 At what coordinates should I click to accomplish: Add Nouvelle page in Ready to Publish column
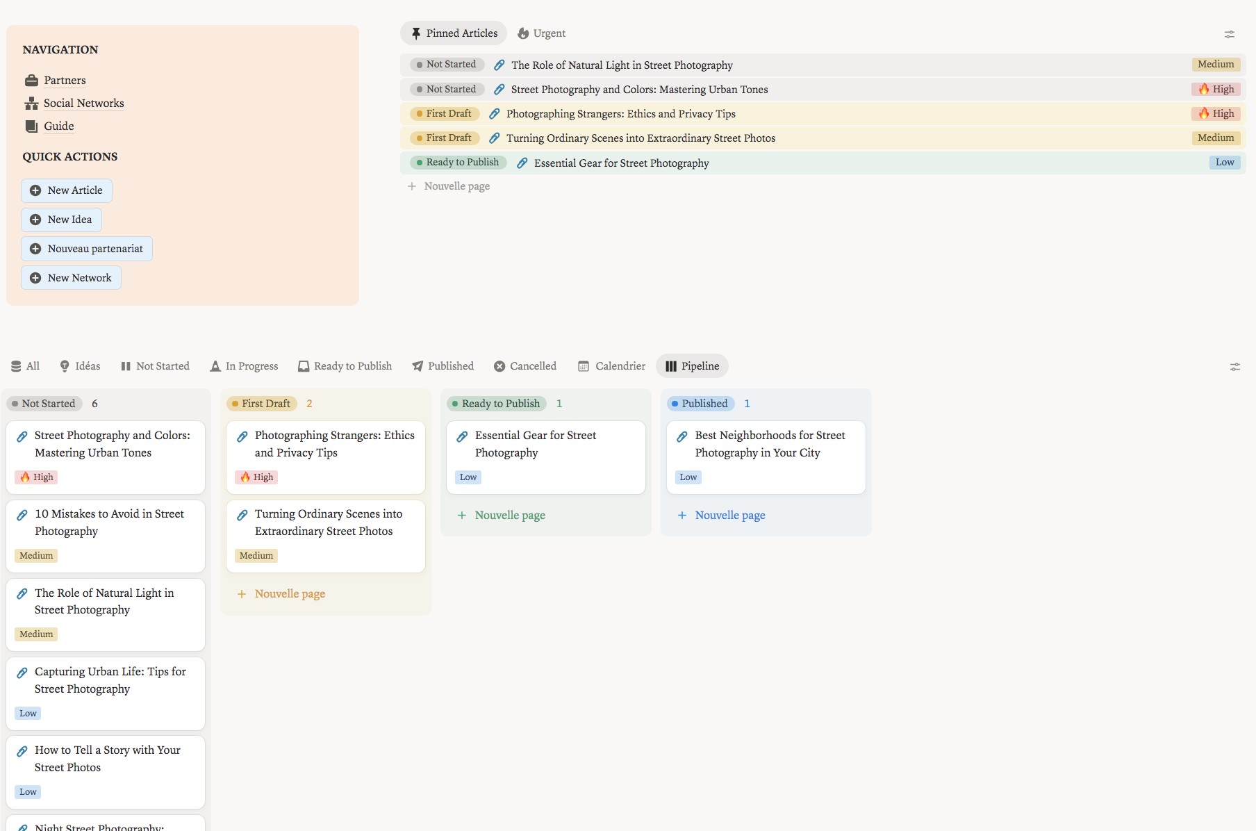[x=502, y=516]
